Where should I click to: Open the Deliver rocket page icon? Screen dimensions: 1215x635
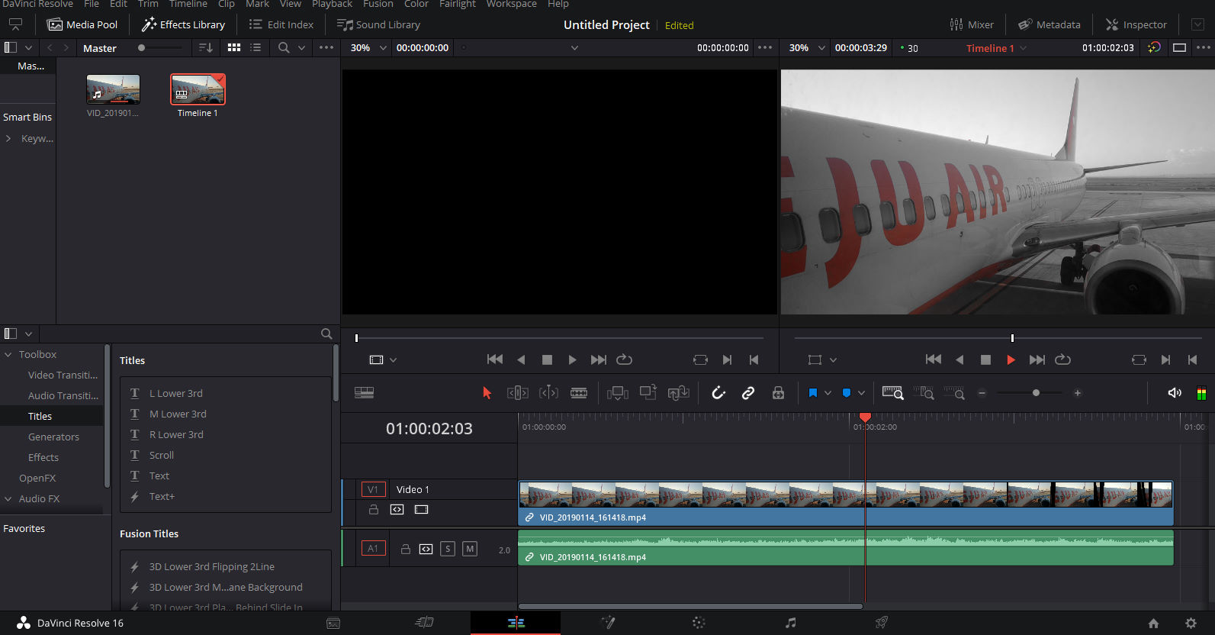[882, 623]
